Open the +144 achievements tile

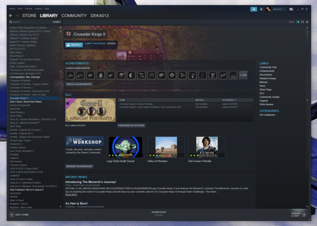pyautogui.click(x=243, y=75)
